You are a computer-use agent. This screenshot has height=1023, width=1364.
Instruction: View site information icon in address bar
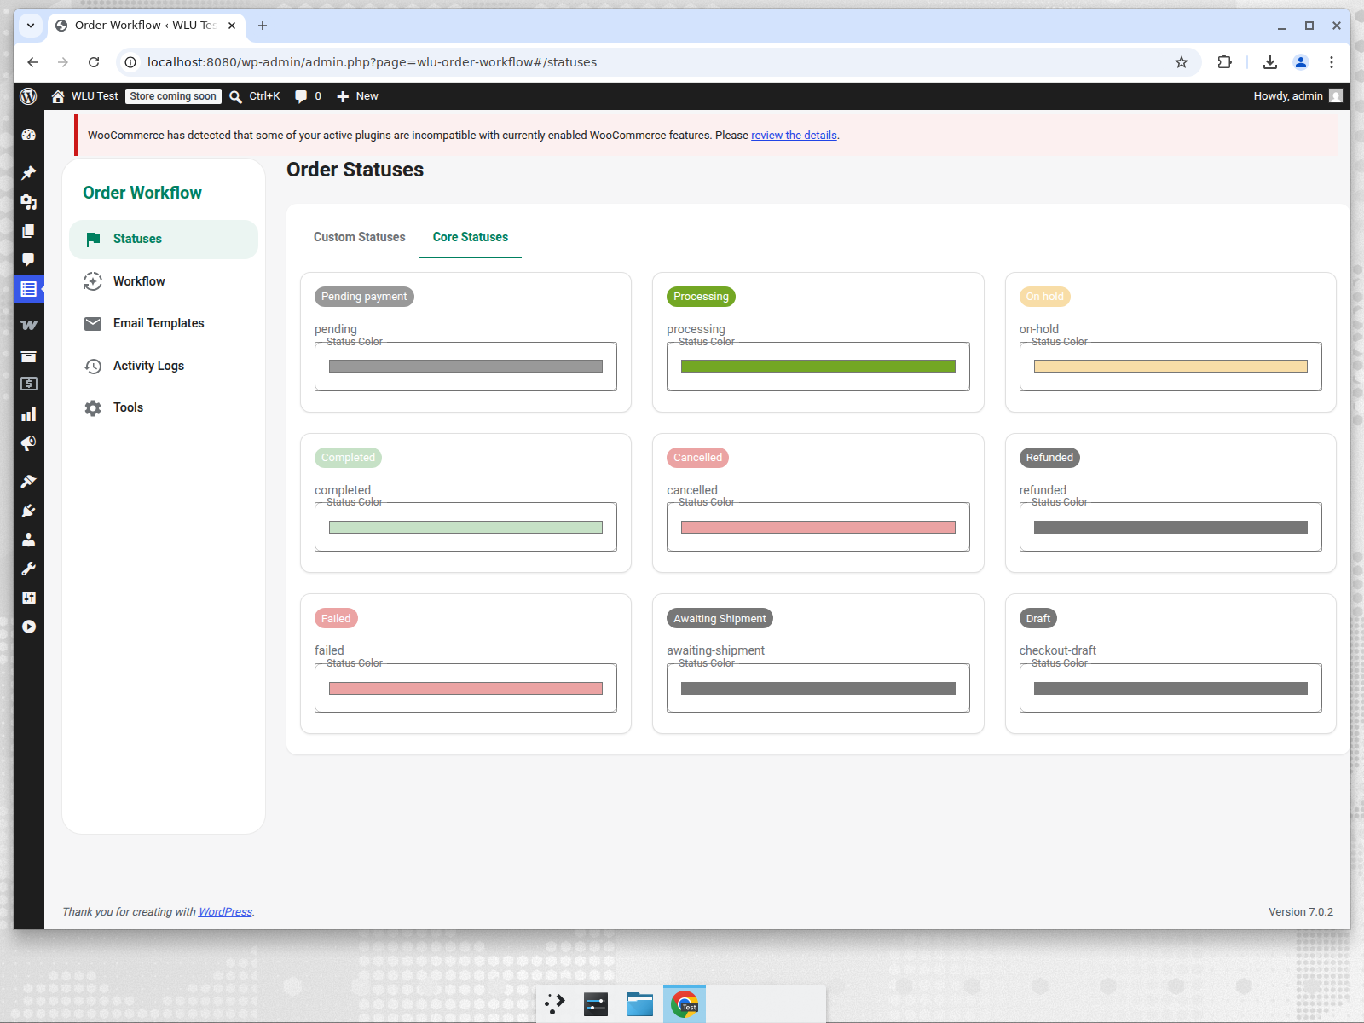[130, 62]
